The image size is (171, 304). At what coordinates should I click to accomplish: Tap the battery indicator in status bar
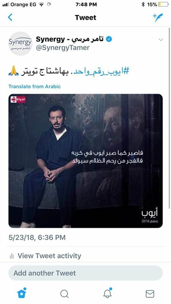click(x=163, y=5)
